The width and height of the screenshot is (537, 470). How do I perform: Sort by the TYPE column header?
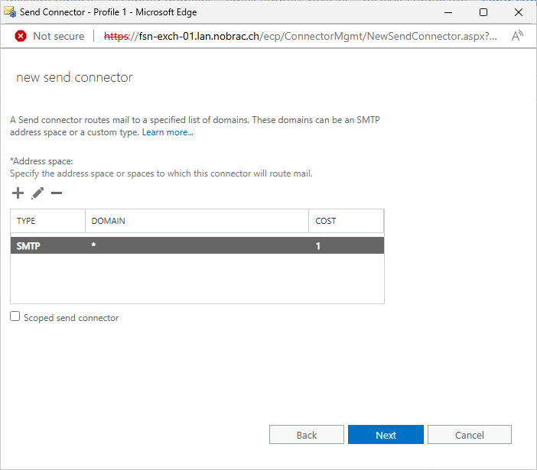48,221
